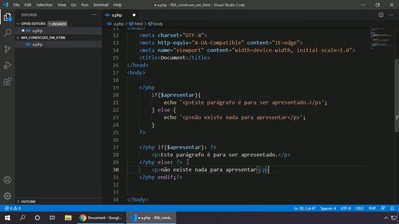This screenshot has height=224, width=399.
Task: Open Windows taskbar search
Action: (22, 218)
